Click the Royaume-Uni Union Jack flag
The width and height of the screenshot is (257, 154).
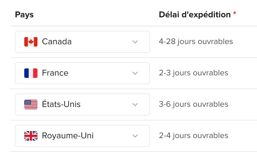pos(31,136)
